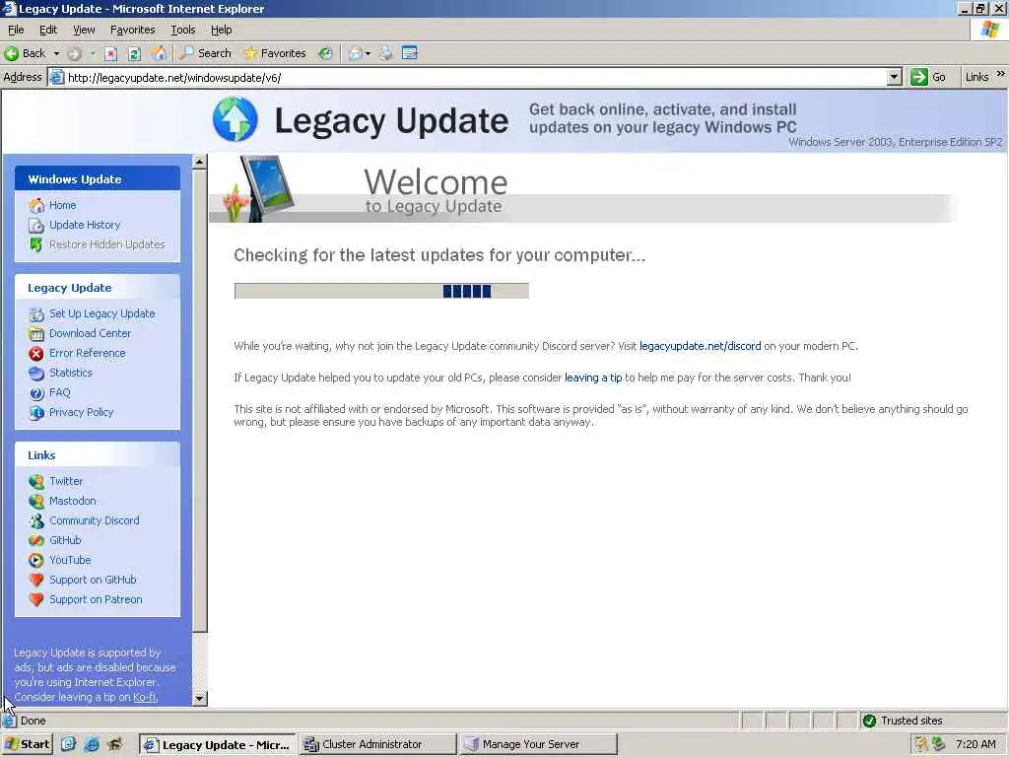This screenshot has width=1009, height=757.
Task: Open the Windows Start menu
Action: tap(27, 745)
